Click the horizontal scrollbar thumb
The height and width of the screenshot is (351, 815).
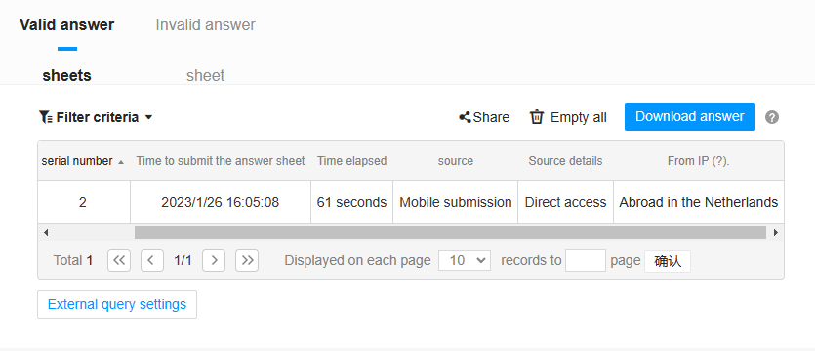pyautogui.click(x=450, y=233)
